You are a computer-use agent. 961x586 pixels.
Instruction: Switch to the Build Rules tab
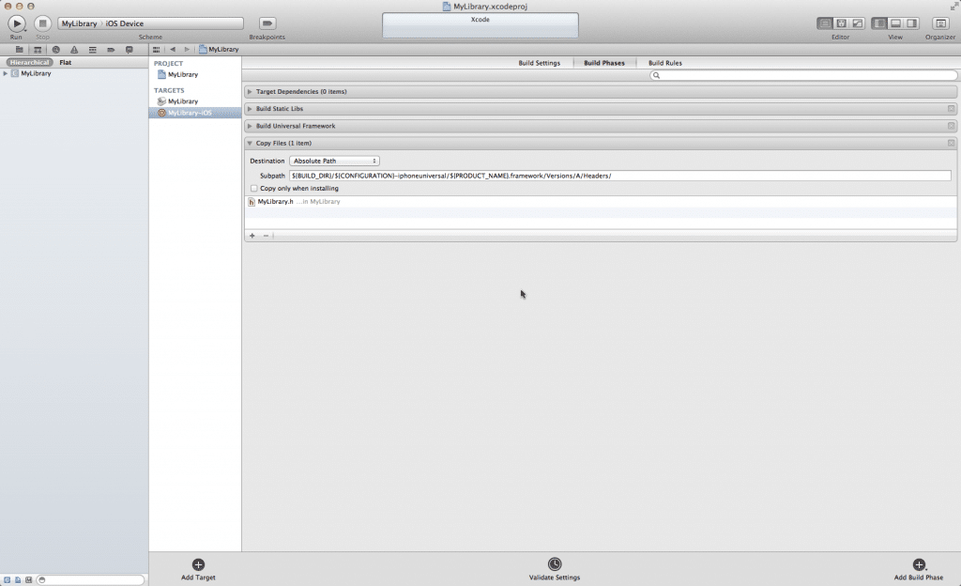click(x=664, y=62)
